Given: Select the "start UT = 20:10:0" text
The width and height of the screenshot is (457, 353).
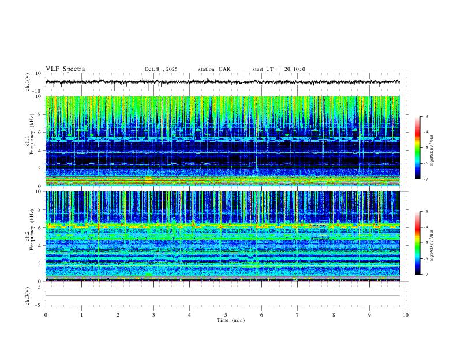Looking at the screenshot, I should (x=279, y=69).
